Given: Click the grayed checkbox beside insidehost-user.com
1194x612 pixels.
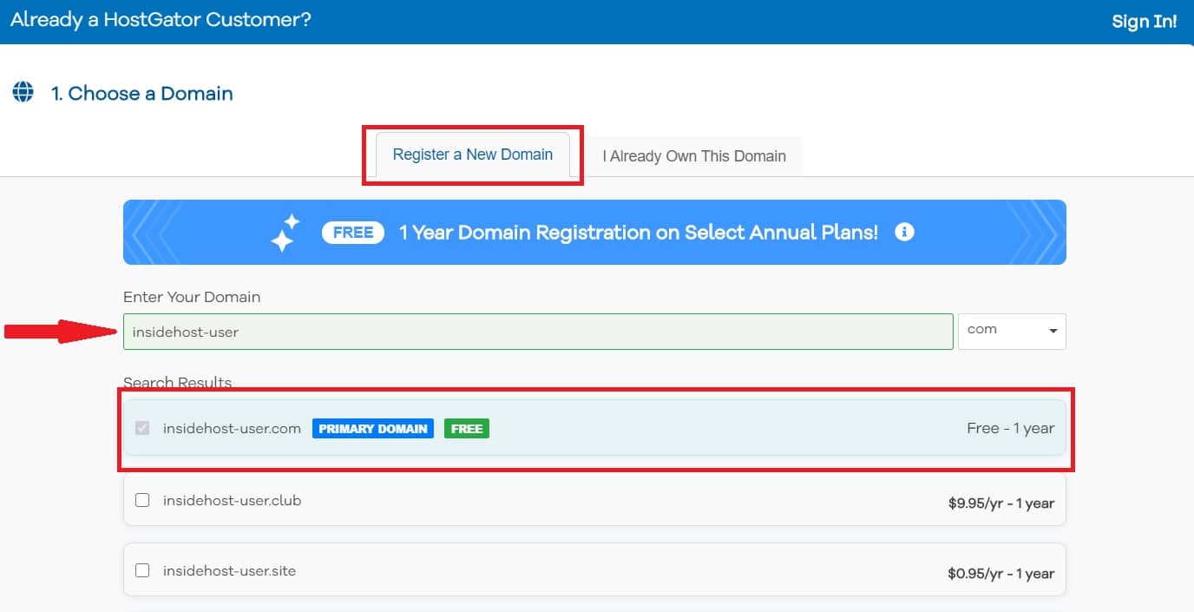Looking at the screenshot, I should (142, 428).
